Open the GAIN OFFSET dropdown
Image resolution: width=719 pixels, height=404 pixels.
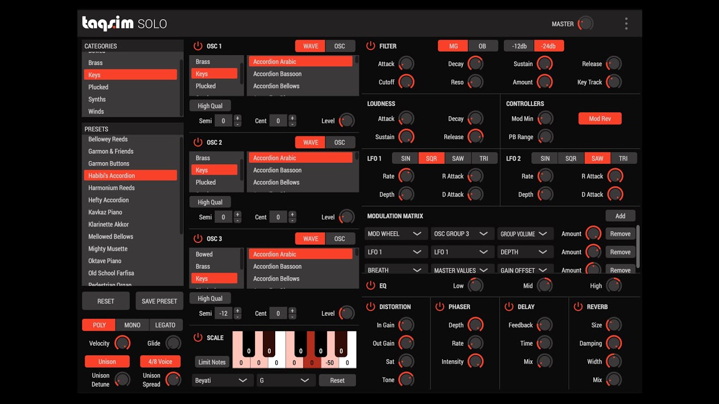[x=525, y=270]
